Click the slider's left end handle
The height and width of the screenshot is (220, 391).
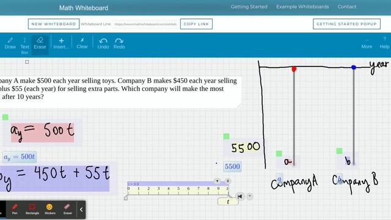pos(126,198)
